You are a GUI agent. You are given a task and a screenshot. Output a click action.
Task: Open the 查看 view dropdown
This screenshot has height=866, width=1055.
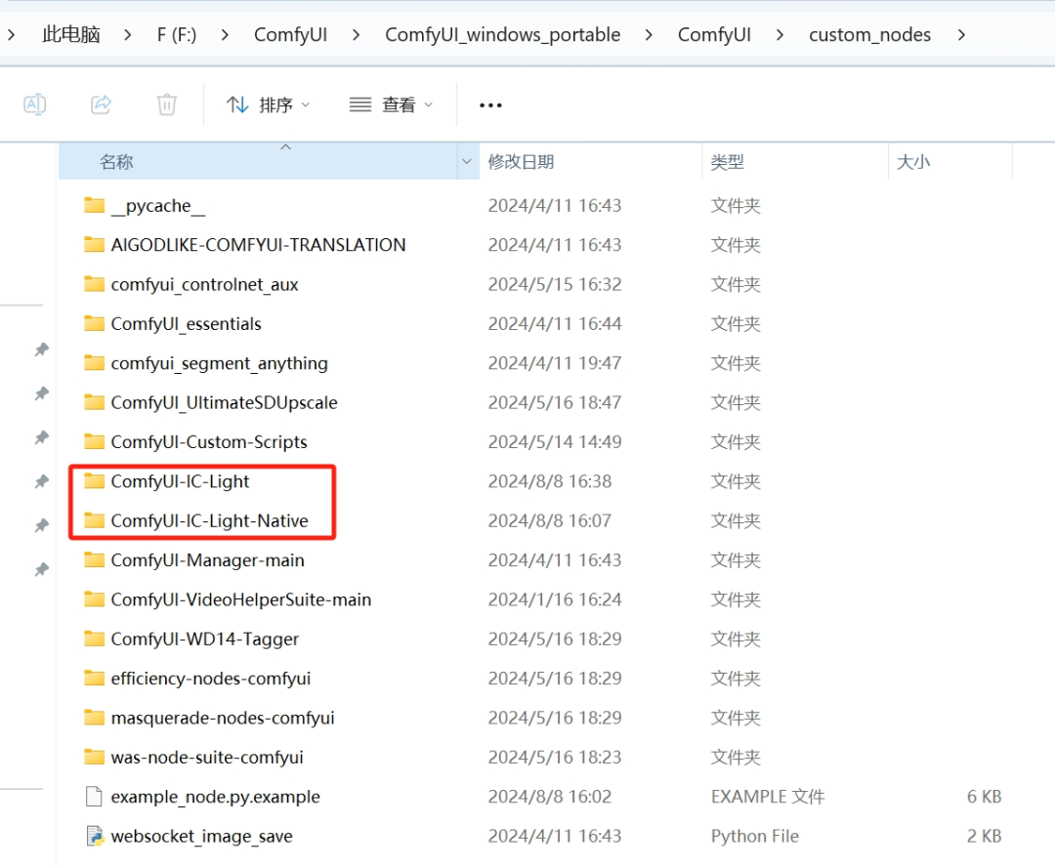point(391,104)
